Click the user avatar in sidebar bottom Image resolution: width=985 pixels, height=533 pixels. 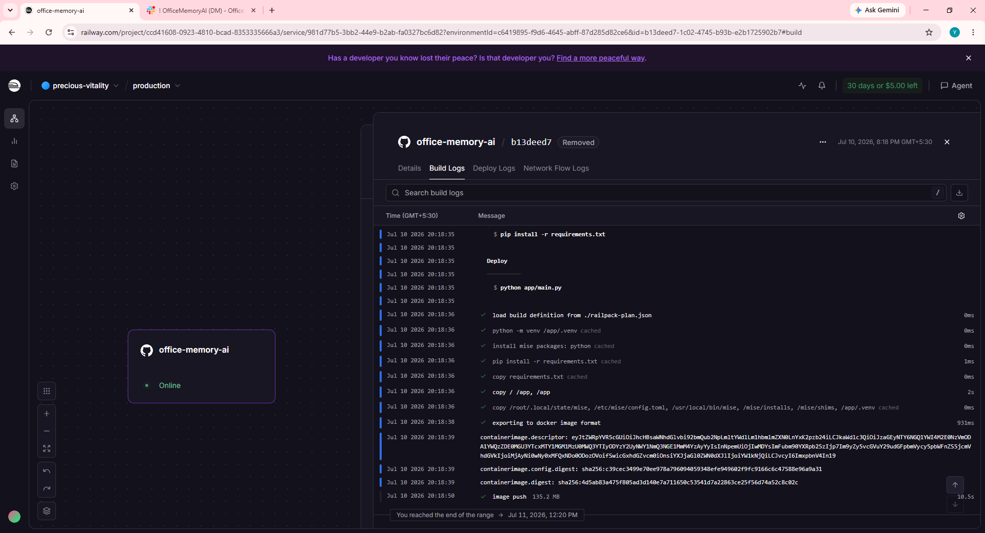coord(14,517)
